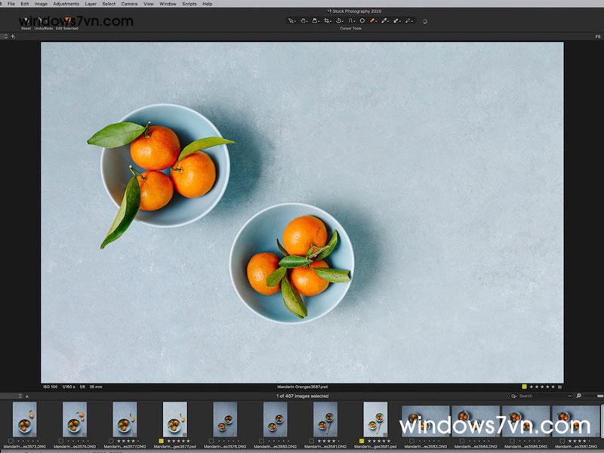Toggle color tag on Mandarin...es3574.DNG
Viewport: 604px width, 453px height.
coord(61,441)
